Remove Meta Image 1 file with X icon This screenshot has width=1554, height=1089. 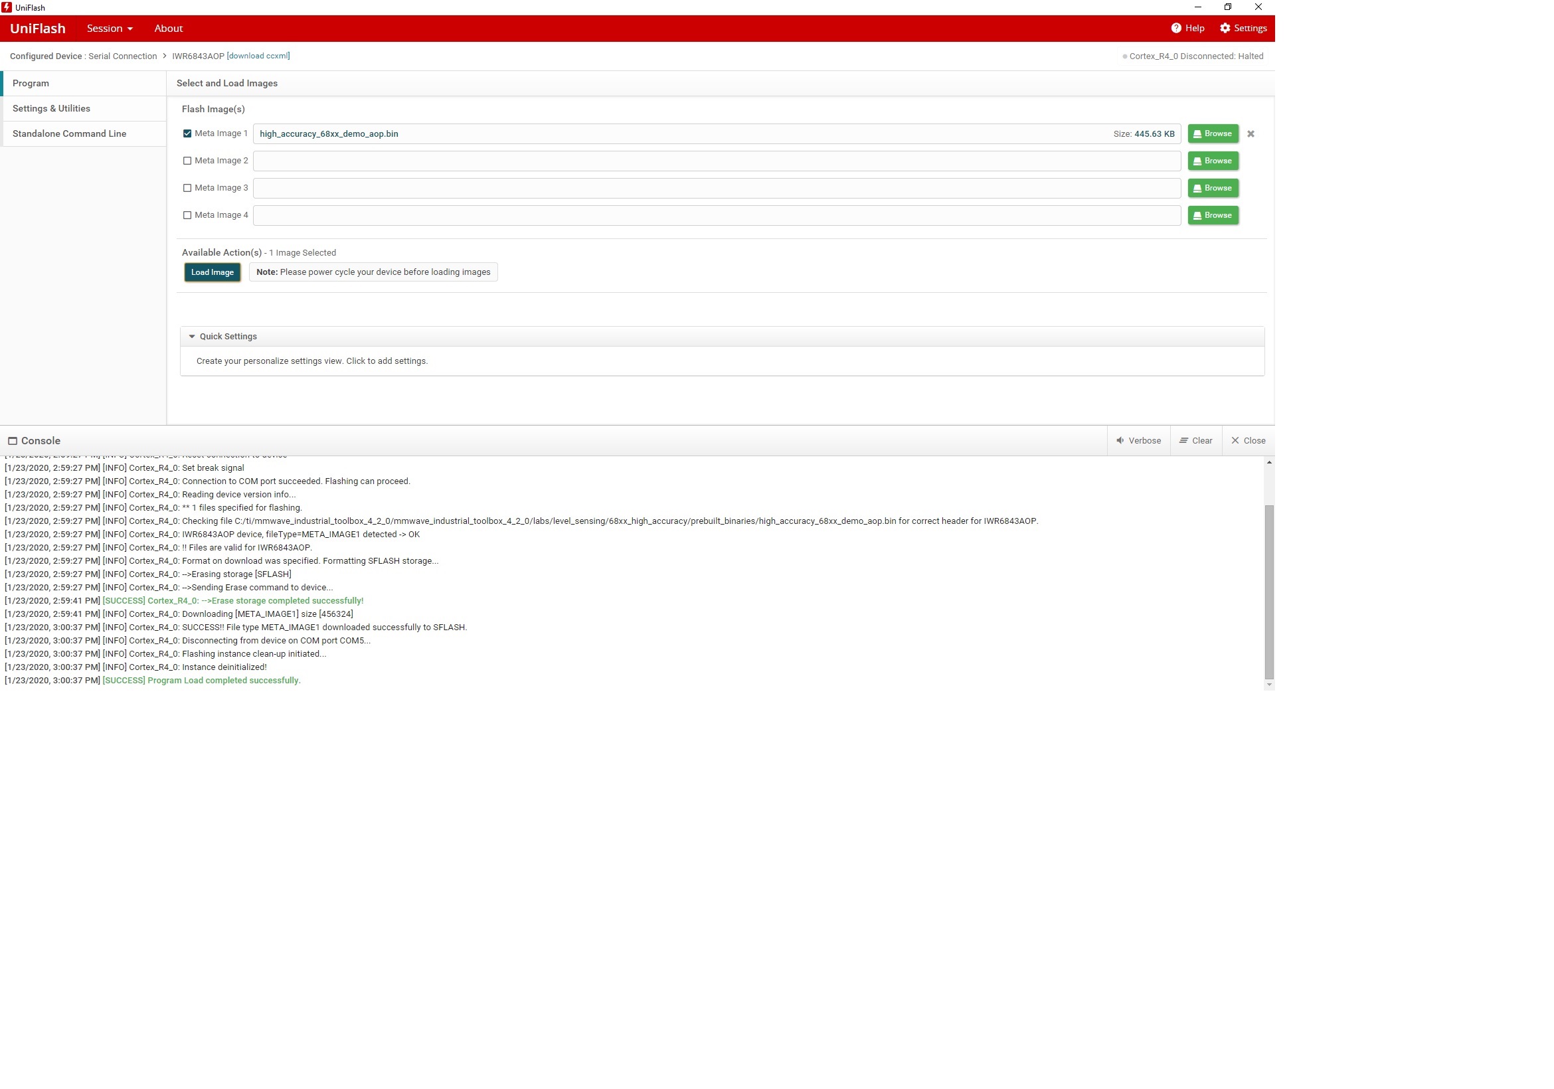1251,134
